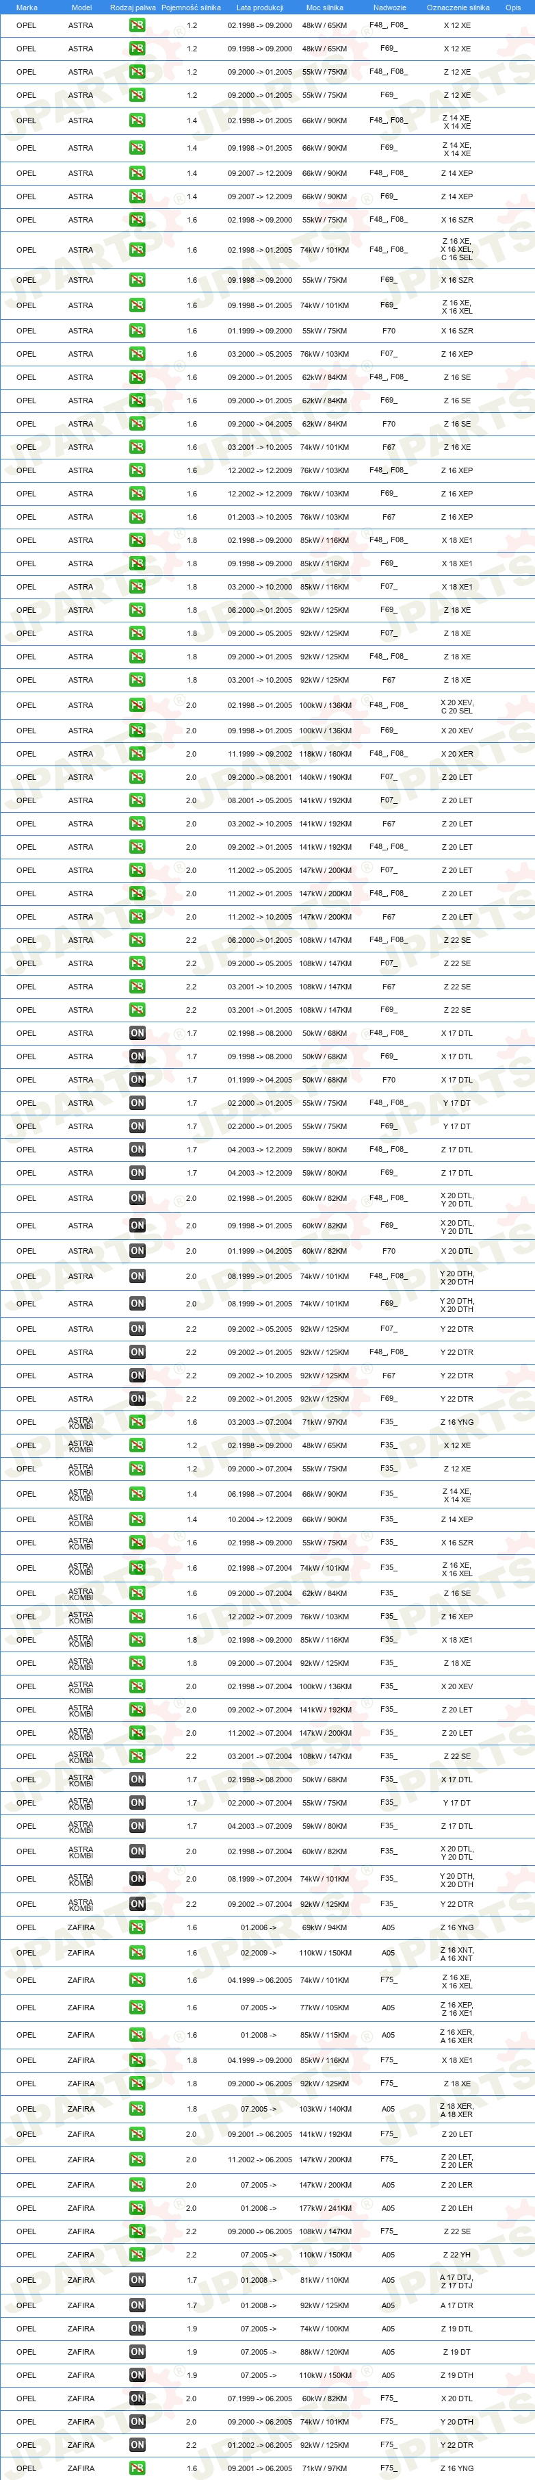Image resolution: width=535 pixels, height=2480 pixels.
Task: Click petrol icon in Astra Kombi Z 16 YNG row
Action: (x=138, y=1422)
